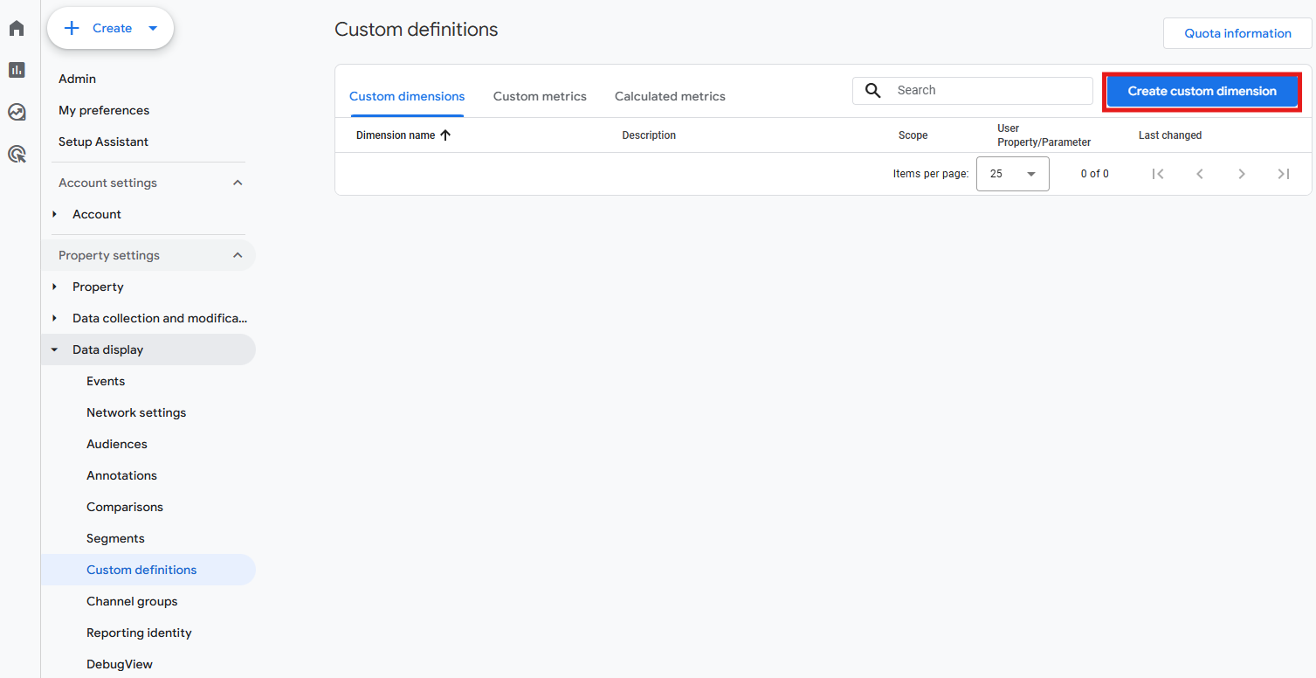Click the Description column header
Screen dimensions: 1316x678
pos(649,135)
